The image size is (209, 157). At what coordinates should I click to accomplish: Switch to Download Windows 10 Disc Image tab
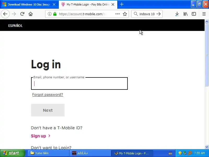click(29, 4)
